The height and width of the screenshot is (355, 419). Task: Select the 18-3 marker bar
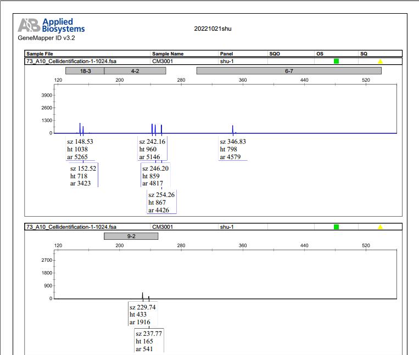(85, 71)
